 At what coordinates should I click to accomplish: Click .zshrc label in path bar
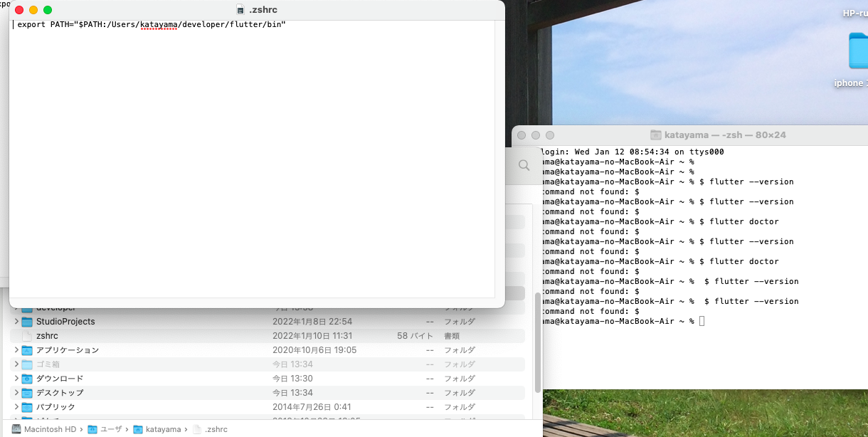[x=216, y=429]
